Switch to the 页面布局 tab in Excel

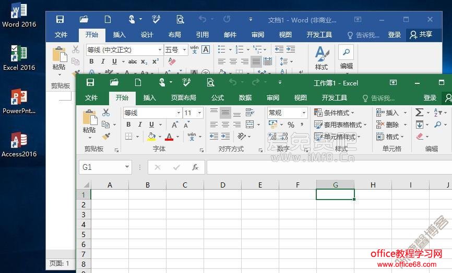(183, 98)
